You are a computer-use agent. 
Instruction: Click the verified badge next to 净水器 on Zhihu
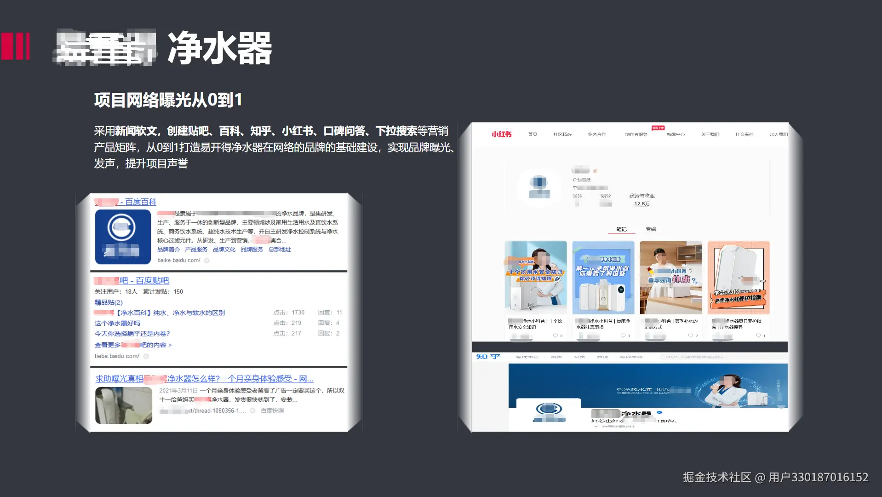[659, 412]
